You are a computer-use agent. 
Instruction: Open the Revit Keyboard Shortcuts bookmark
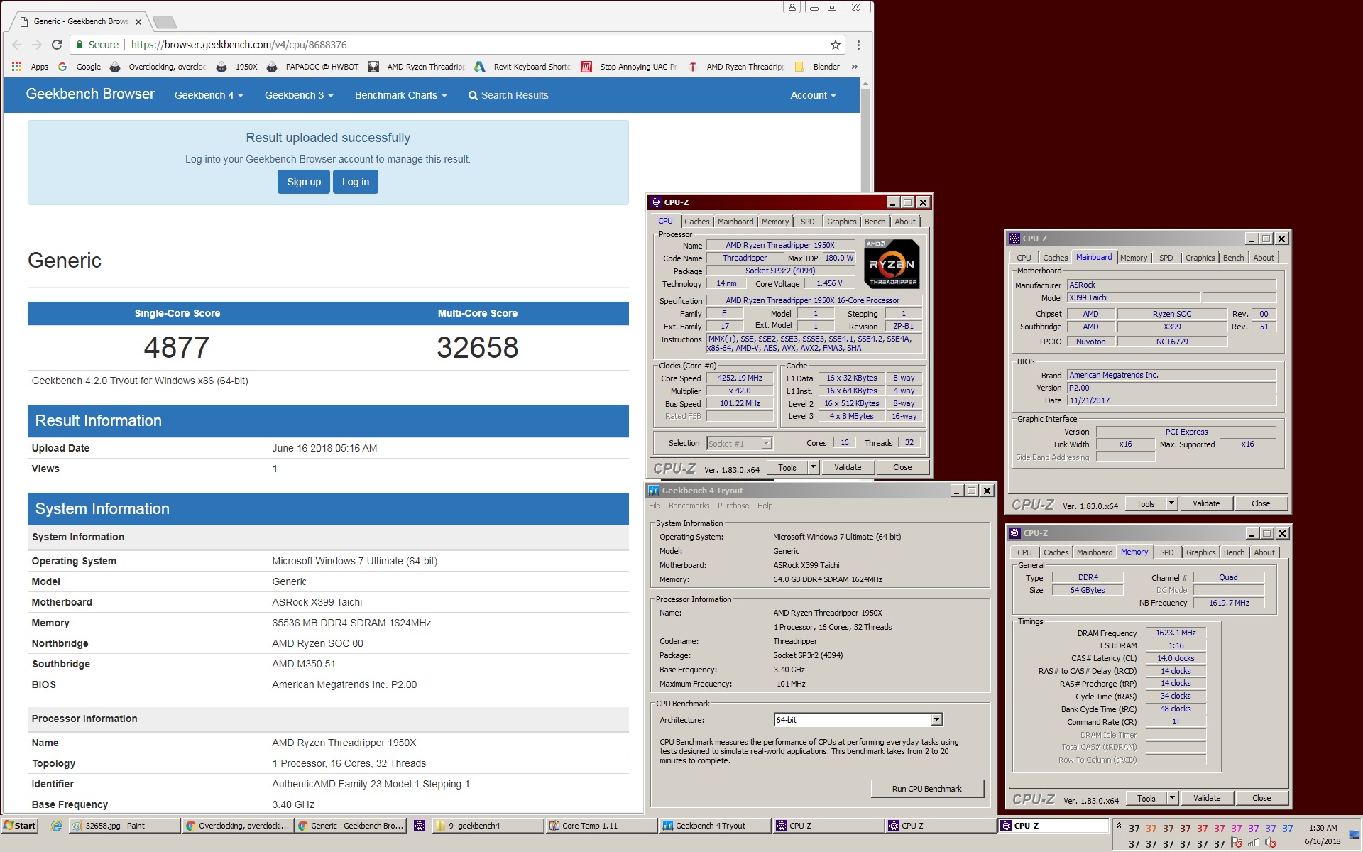point(522,67)
